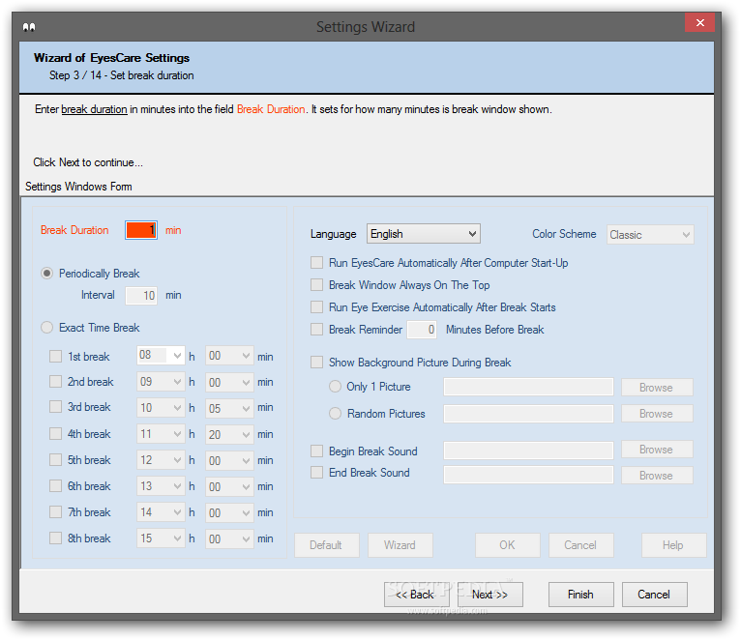The width and height of the screenshot is (741, 640).
Task: Click Browse for End Break Sound
Action: [x=657, y=475]
